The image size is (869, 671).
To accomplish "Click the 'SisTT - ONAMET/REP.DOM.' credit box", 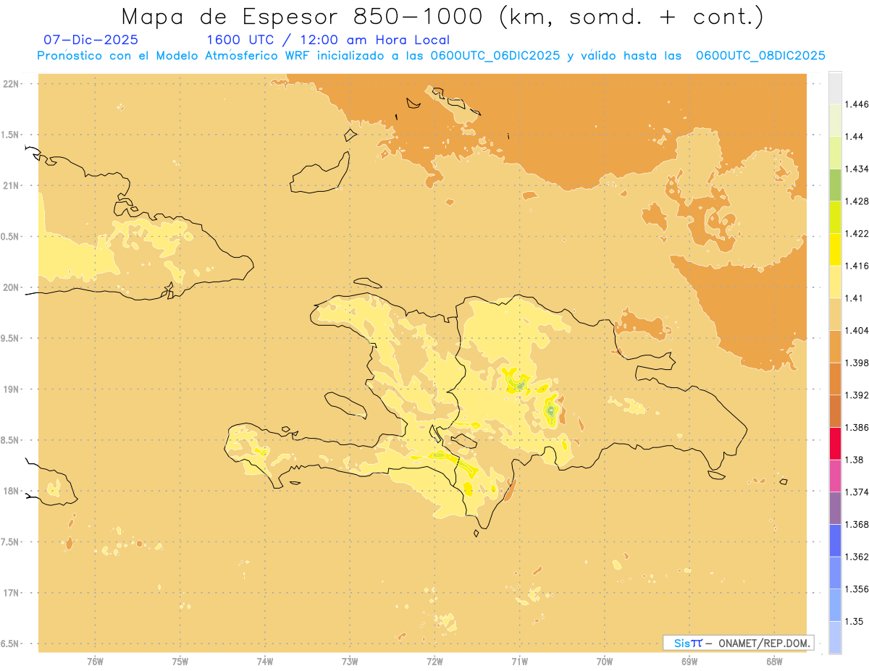I will click(x=738, y=643).
